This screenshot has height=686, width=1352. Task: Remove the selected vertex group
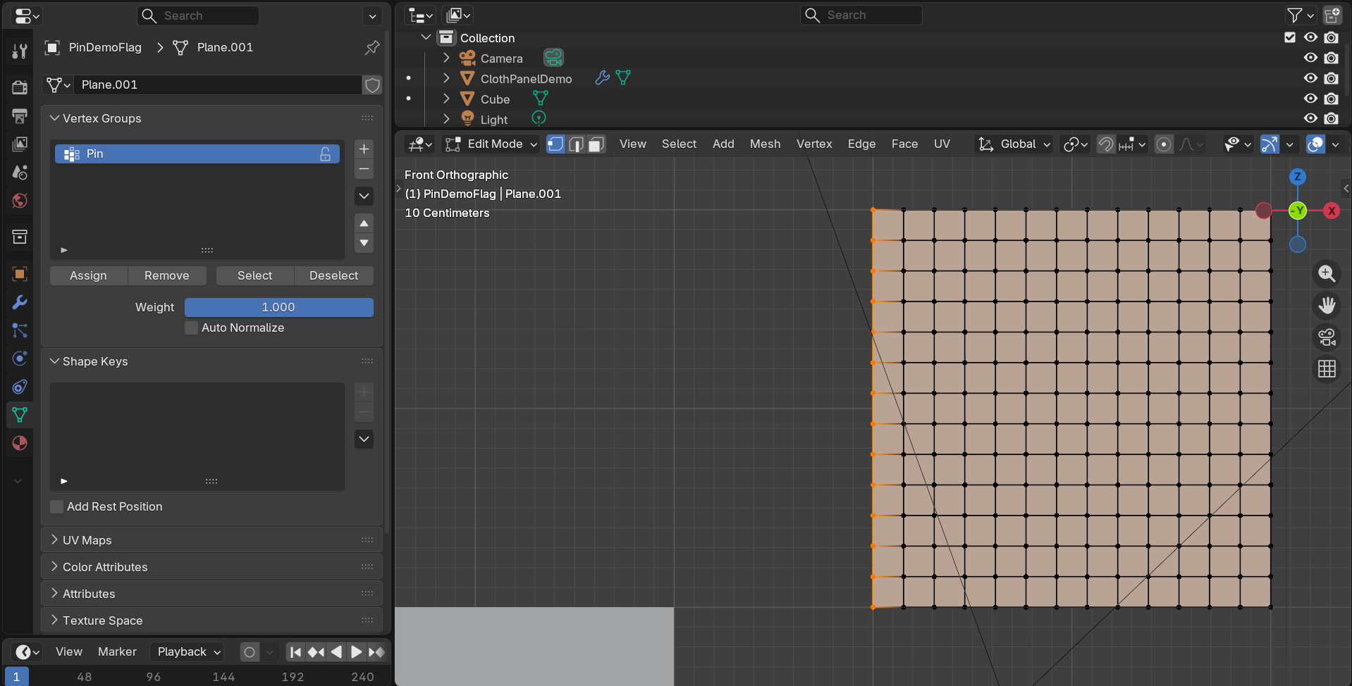pyautogui.click(x=364, y=169)
